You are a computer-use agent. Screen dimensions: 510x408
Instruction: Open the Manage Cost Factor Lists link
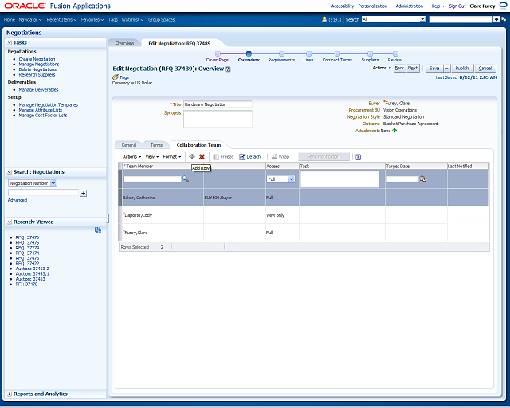pos(42,116)
